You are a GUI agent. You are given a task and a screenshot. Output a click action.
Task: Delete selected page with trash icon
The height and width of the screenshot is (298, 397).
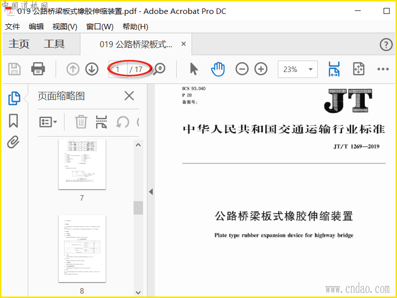[81, 122]
